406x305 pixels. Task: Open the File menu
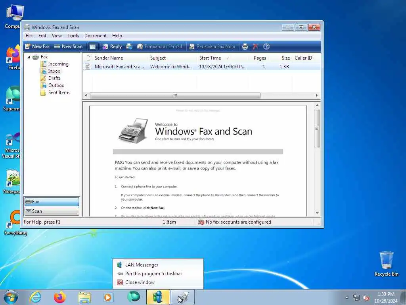29,35
